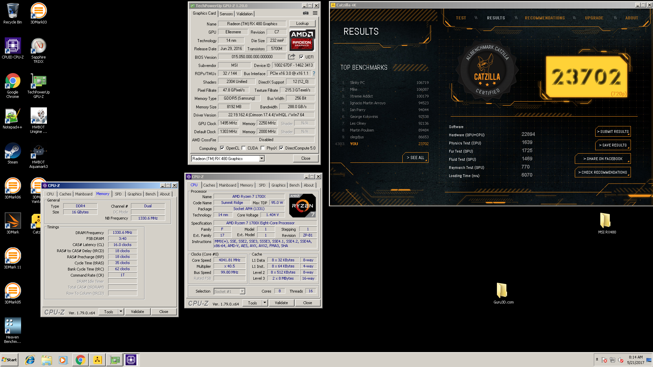Click the AMD Radeon logo in GPU-Z
Viewport: 653px width, 367px height.
(302, 40)
